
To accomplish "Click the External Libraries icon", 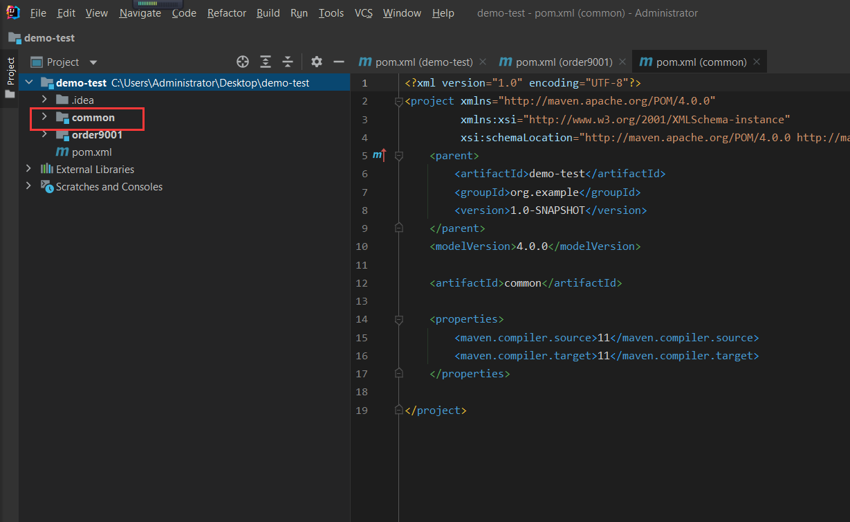I will (x=47, y=169).
